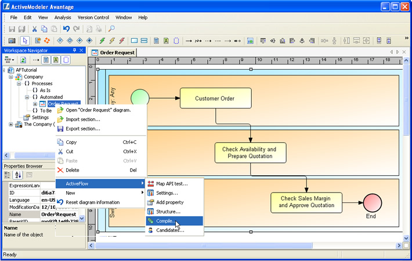Click the first diamond gateway icon with X
This screenshot has width=412, height=261.
pyautogui.click(x=60, y=41)
